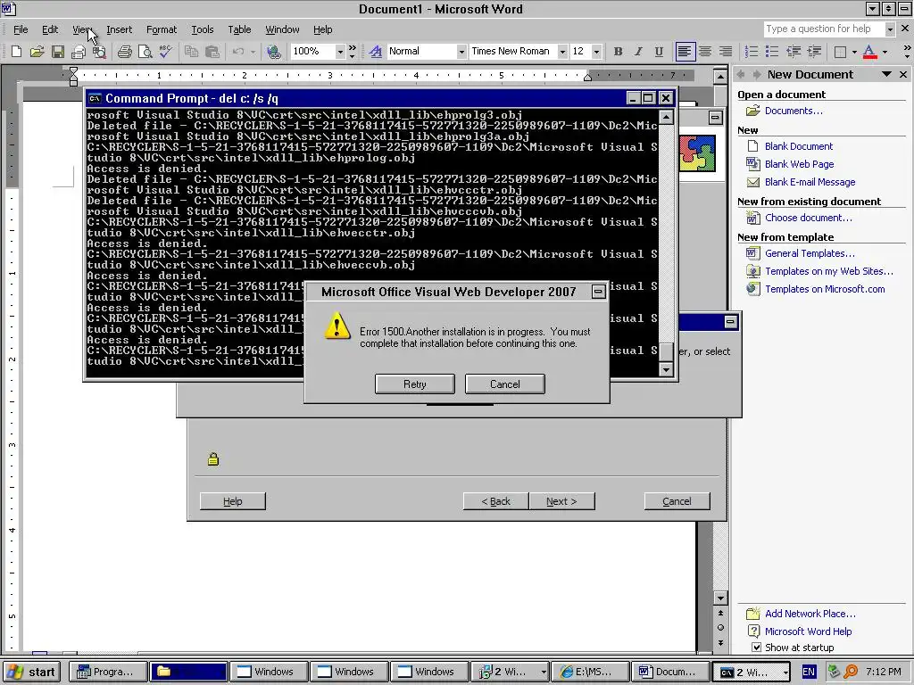Open the Table menu
914x685 pixels.
point(239,29)
